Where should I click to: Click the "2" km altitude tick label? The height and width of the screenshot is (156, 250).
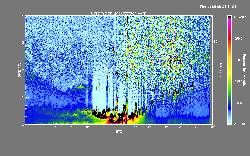(23, 70)
